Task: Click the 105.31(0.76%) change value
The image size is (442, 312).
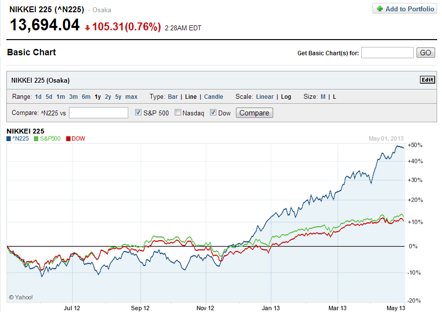Action: [x=127, y=27]
